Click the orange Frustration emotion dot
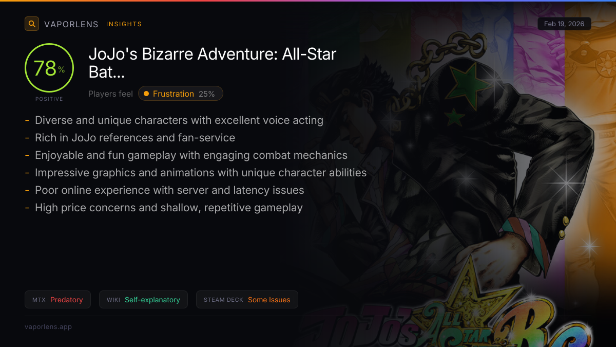The height and width of the screenshot is (347, 616). (x=146, y=94)
